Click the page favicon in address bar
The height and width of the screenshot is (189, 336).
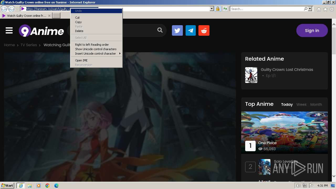click(23, 9)
